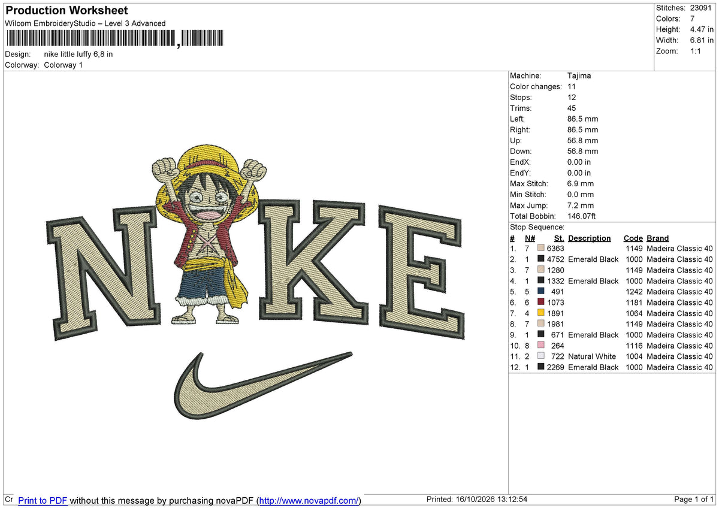The height and width of the screenshot is (508, 719).
Task: Click the printed timestamp 16/10/2026 13:12:54
Action: click(493, 500)
